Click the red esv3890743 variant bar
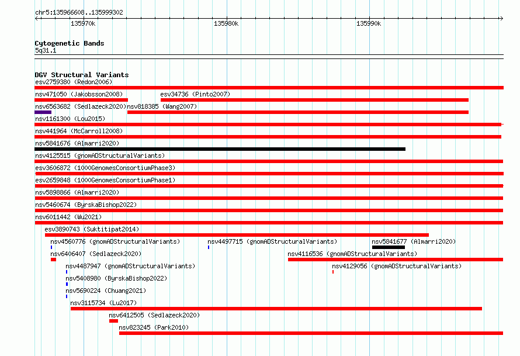Viewport: 520px width, 356px height. click(x=237, y=235)
